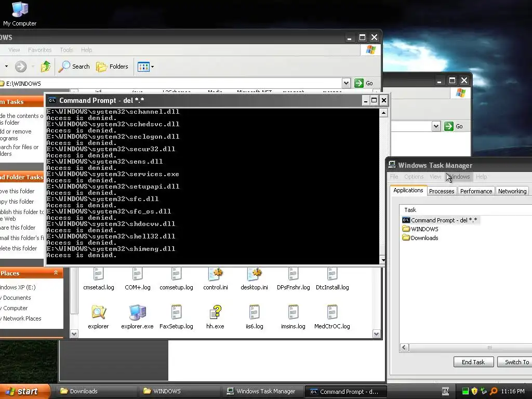
Task: Open Windows XP (E:) link in Places
Action: pyautogui.click(x=18, y=287)
